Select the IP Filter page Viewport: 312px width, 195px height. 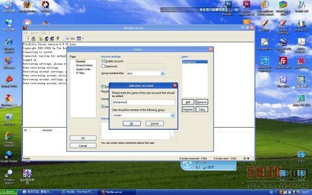coord(80,73)
